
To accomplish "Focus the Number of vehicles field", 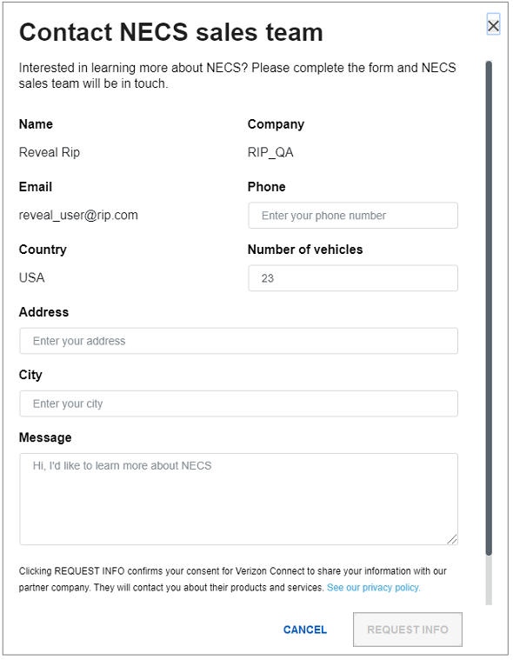I will click(353, 278).
